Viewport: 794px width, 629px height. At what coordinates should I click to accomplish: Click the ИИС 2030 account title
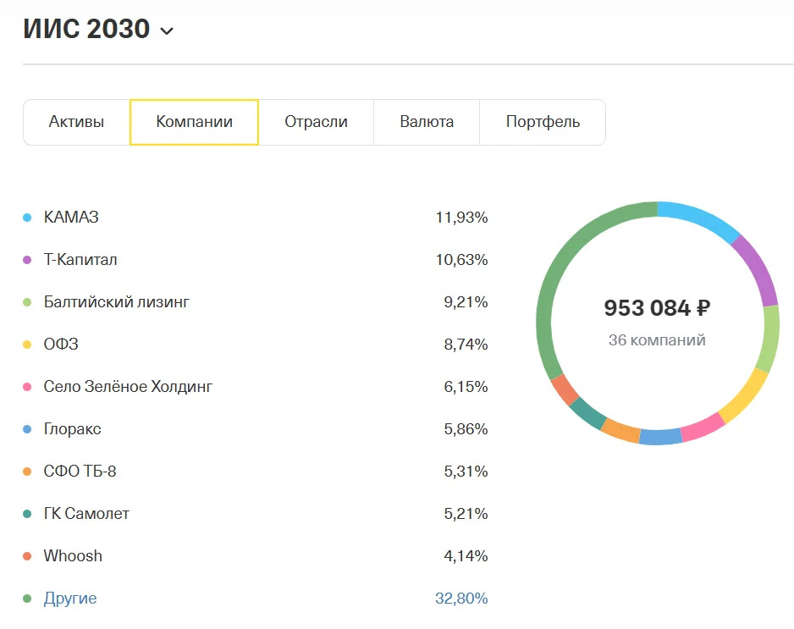(x=86, y=29)
